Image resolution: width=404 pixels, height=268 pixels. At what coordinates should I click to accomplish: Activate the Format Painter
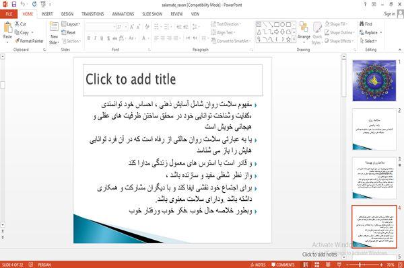pyautogui.click(x=29, y=41)
